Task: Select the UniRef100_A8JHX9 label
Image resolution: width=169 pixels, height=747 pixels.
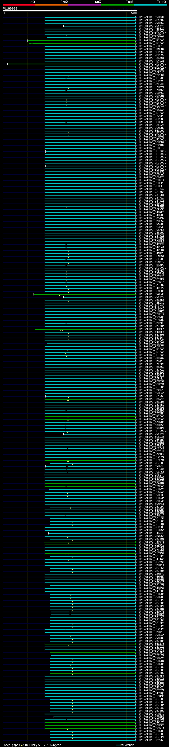Action: click(152, 370)
